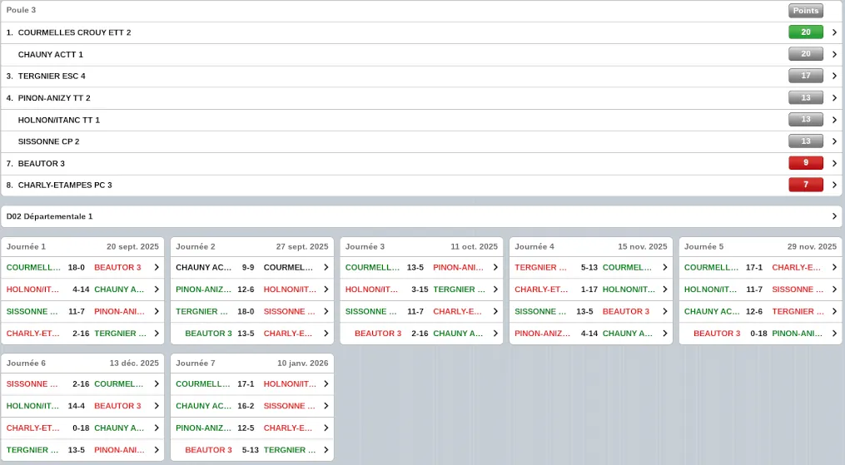Select the Journée 4 header dated 15 nov. 2025

pyautogui.click(x=591, y=247)
